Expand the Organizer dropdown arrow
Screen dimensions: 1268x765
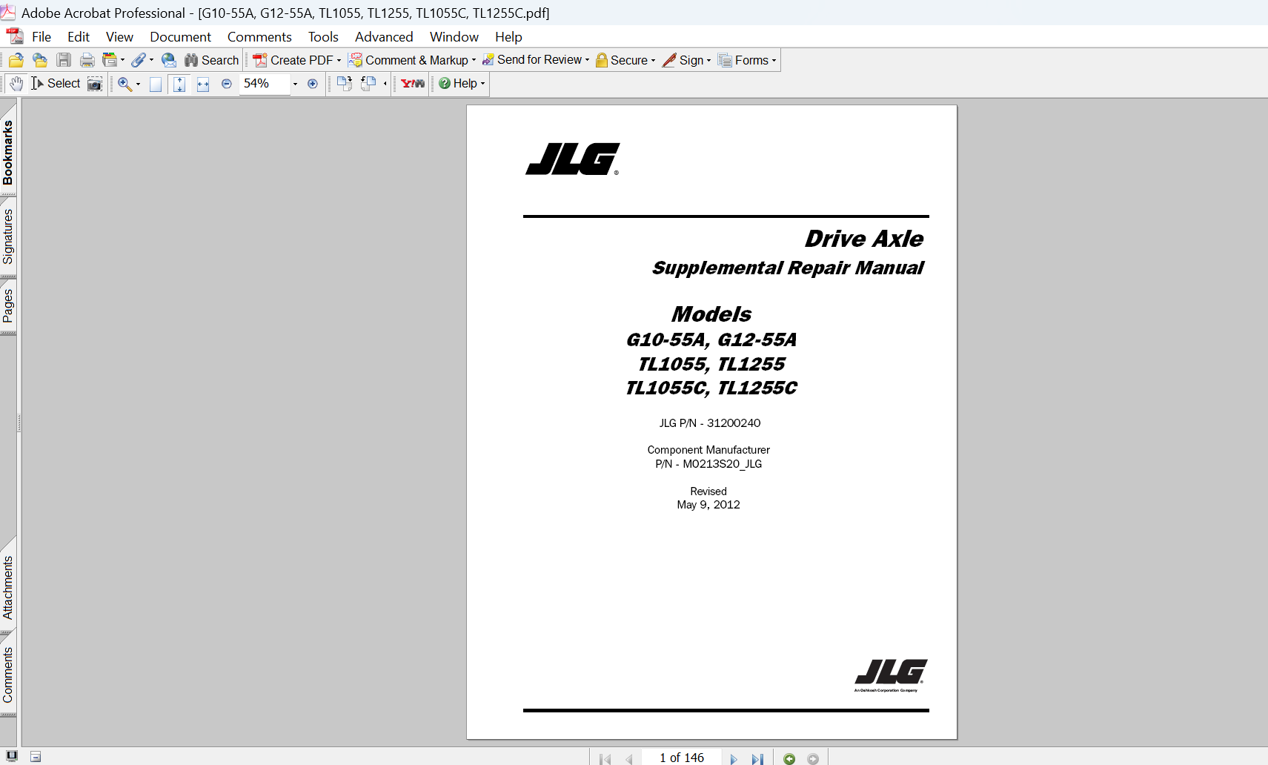[x=122, y=60]
